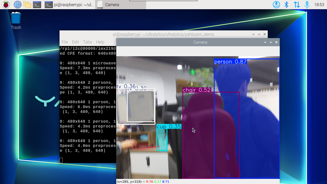Screen dimensions: 327x184
Task: Open the Bluetooth tray menu
Action: tap(287, 5)
